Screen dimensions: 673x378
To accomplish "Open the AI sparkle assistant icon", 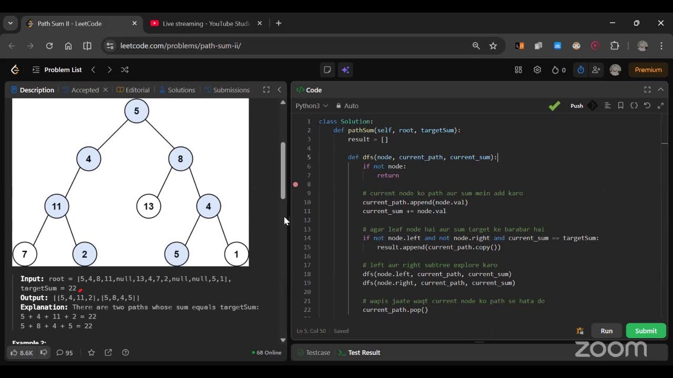I will point(345,70).
